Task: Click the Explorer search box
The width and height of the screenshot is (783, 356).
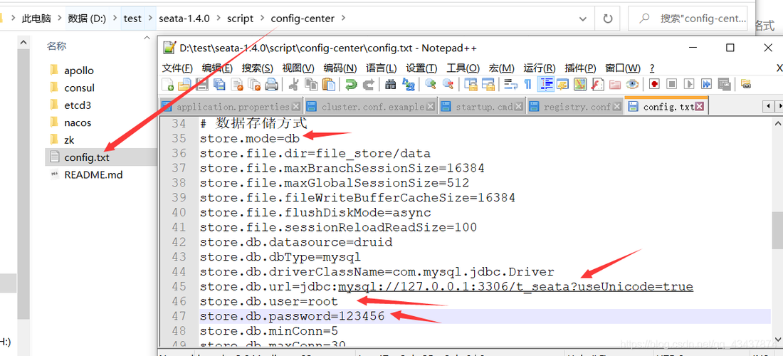Action: [x=688, y=19]
